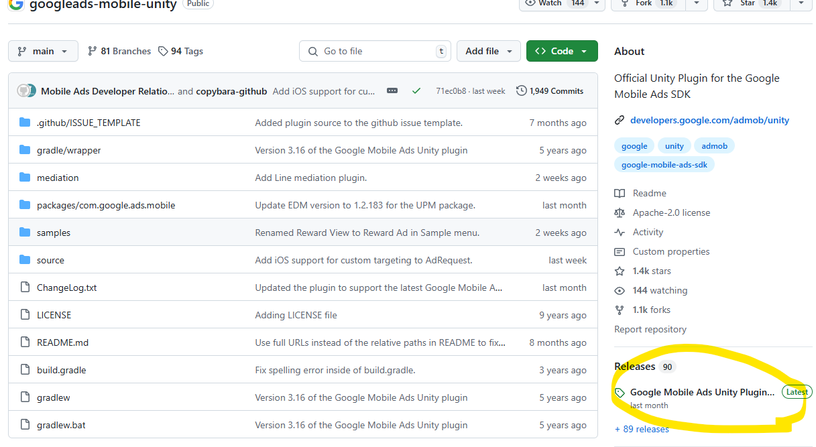816x447 pixels.
Task: Click the googleads-mobile-unity repository name
Action: point(103,5)
